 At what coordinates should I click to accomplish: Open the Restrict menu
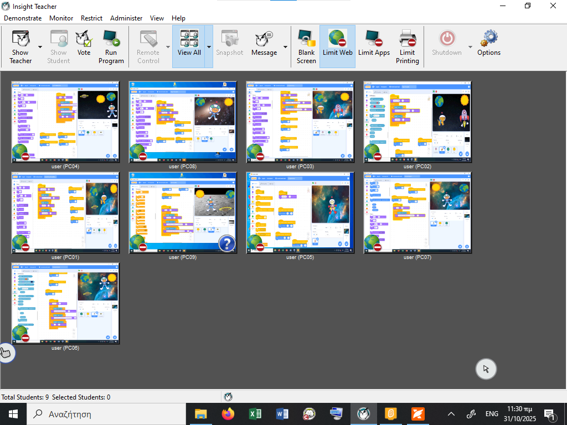[91, 18]
